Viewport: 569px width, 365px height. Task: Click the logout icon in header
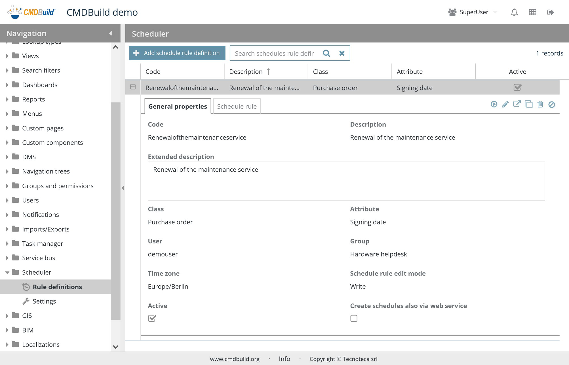coord(550,12)
